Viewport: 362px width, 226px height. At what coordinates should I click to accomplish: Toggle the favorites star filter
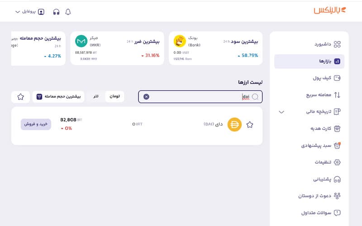tap(20, 97)
